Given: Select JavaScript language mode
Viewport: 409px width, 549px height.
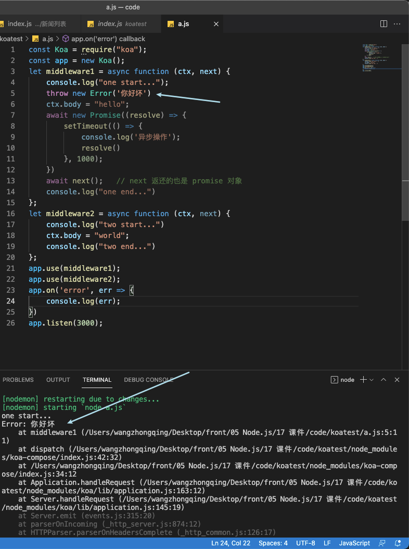Looking at the screenshot, I should (x=354, y=543).
